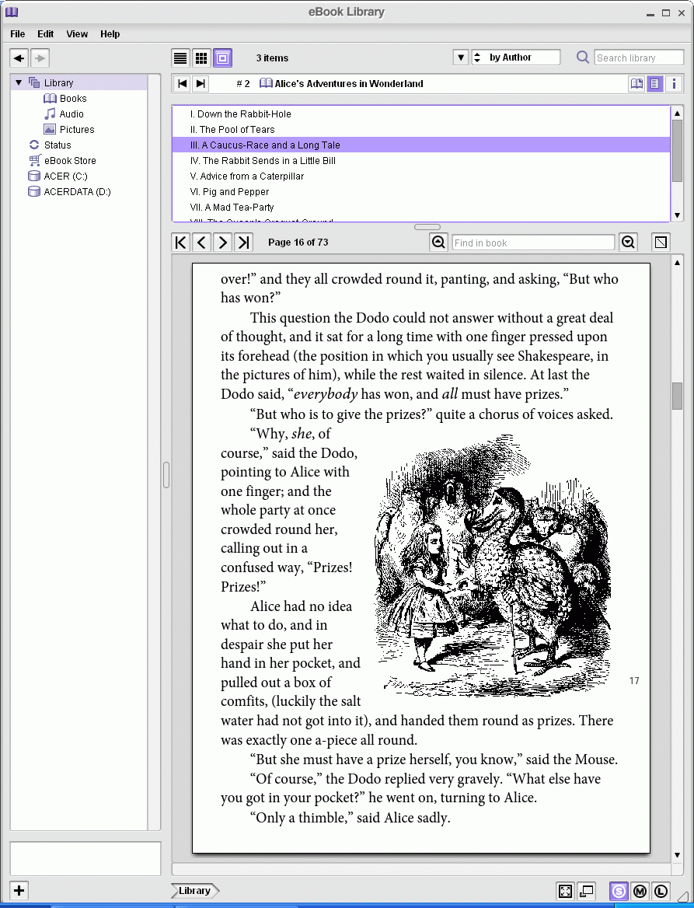Show book info with the i button

(x=674, y=84)
